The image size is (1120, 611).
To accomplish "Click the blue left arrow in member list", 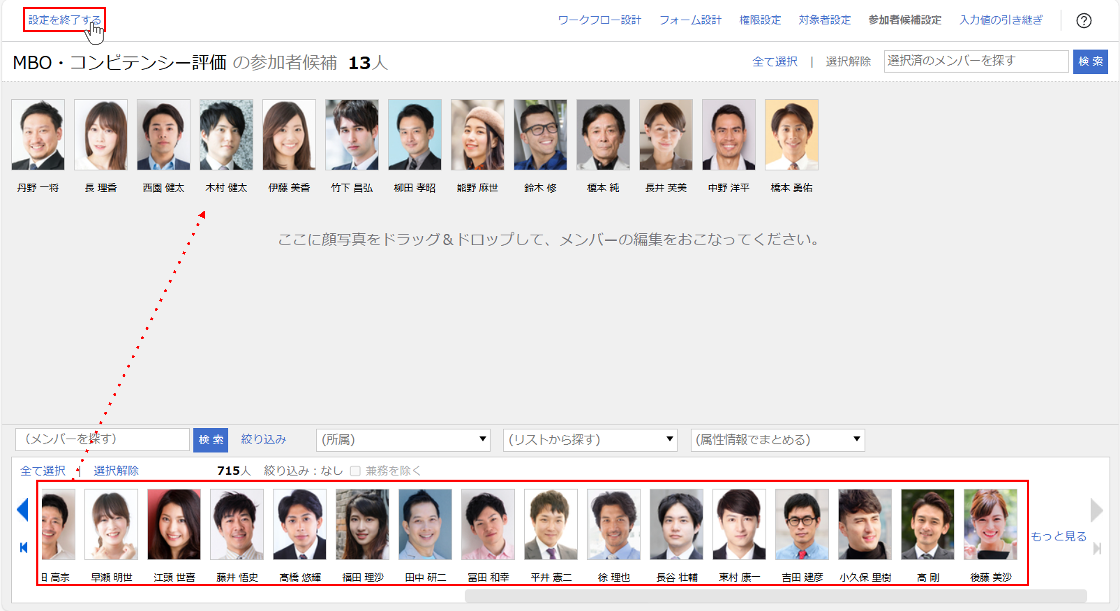I will pyautogui.click(x=23, y=509).
